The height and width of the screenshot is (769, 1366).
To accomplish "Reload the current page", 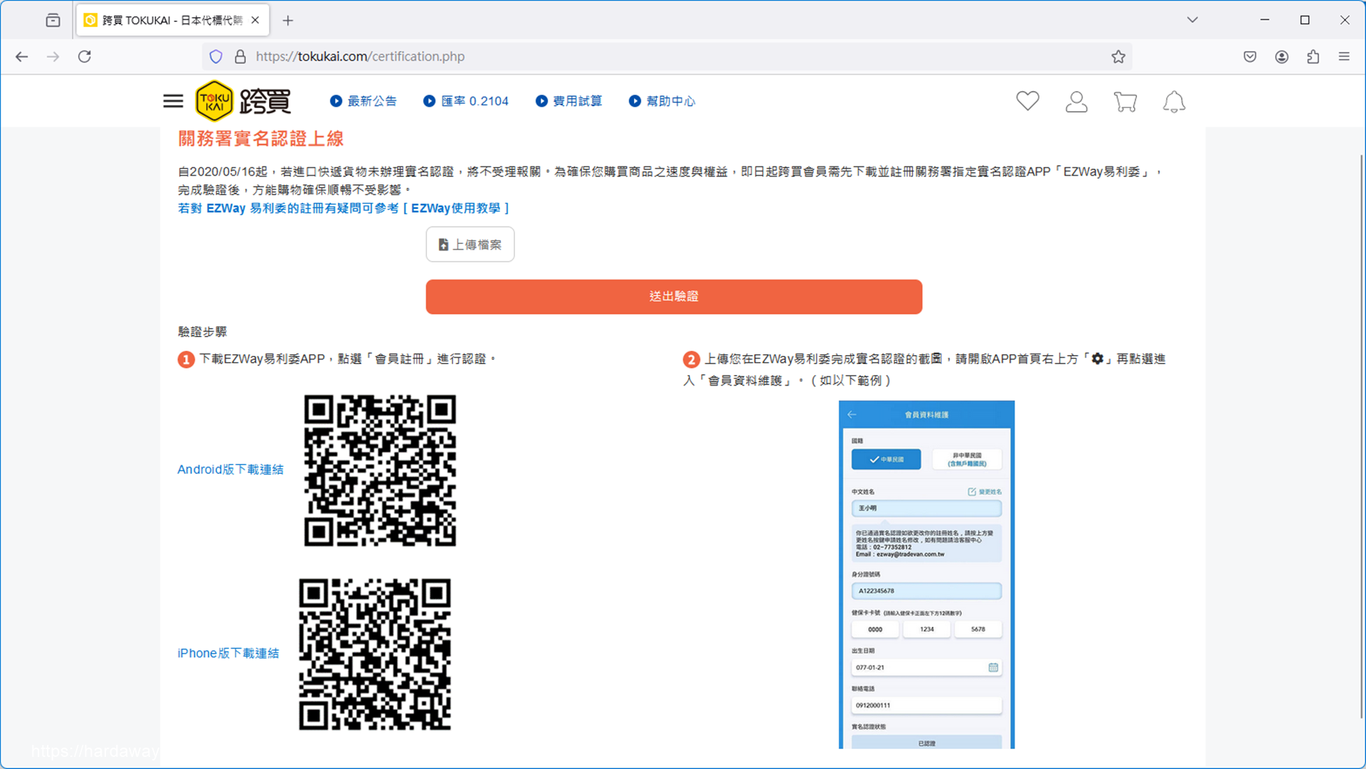I will click(85, 56).
